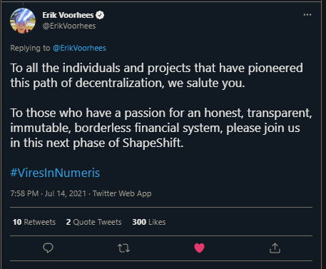326x269 pixels.
Task: Click the Jul 14, 2021 date
Action: [x=66, y=193]
